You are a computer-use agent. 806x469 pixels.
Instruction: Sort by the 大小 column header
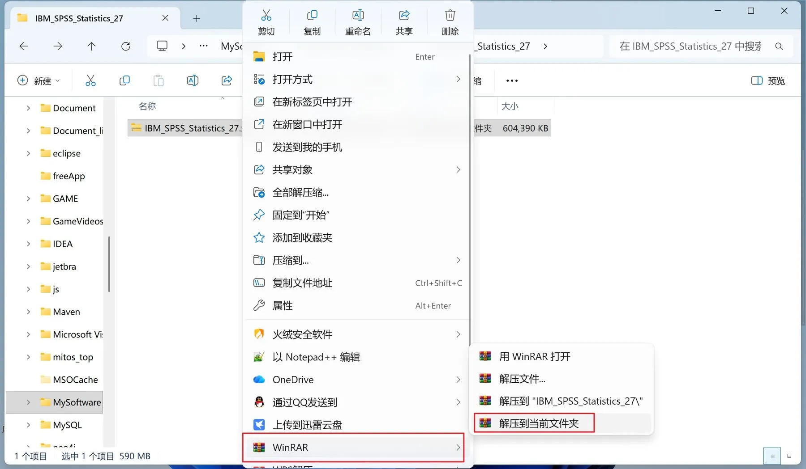click(510, 106)
